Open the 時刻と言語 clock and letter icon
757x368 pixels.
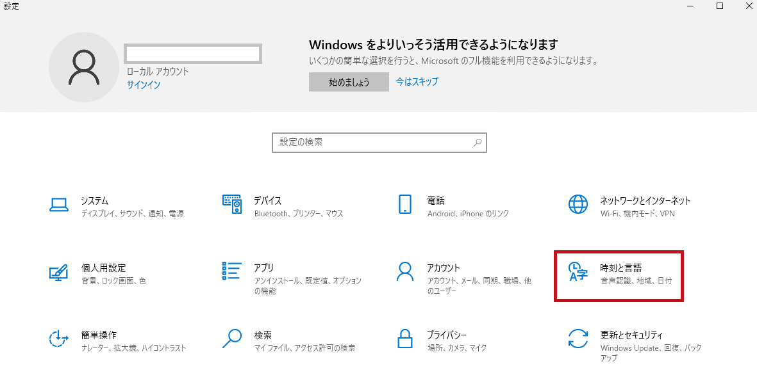(x=578, y=271)
